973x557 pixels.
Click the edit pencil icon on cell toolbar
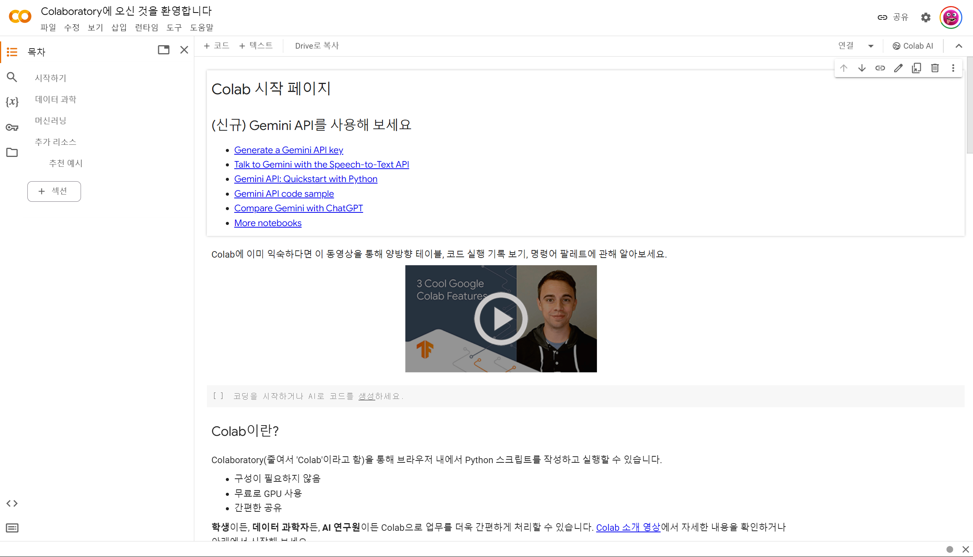(x=898, y=68)
